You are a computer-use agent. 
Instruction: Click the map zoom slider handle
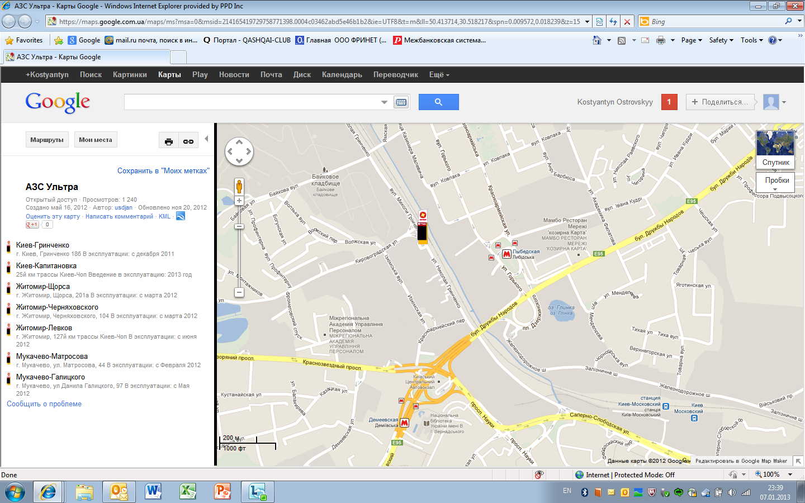pyautogui.click(x=239, y=226)
